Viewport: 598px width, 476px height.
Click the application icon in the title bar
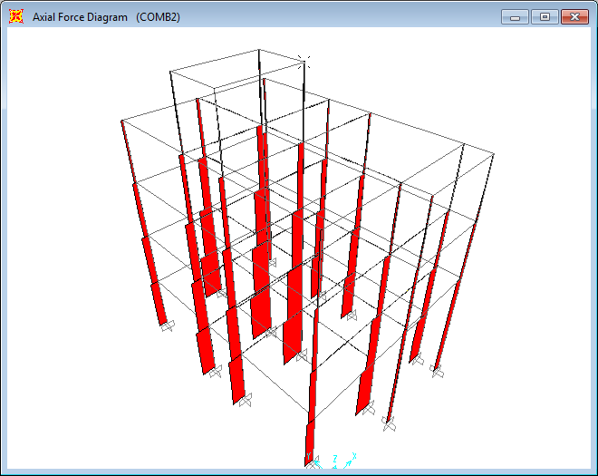pyautogui.click(x=15, y=16)
